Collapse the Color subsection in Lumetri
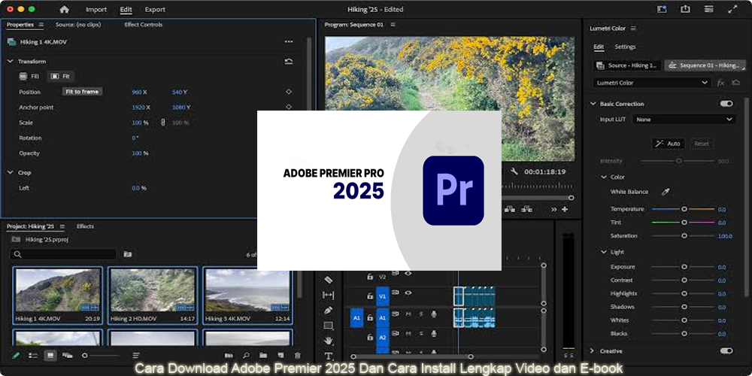The width and height of the screenshot is (752, 376). click(x=605, y=177)
